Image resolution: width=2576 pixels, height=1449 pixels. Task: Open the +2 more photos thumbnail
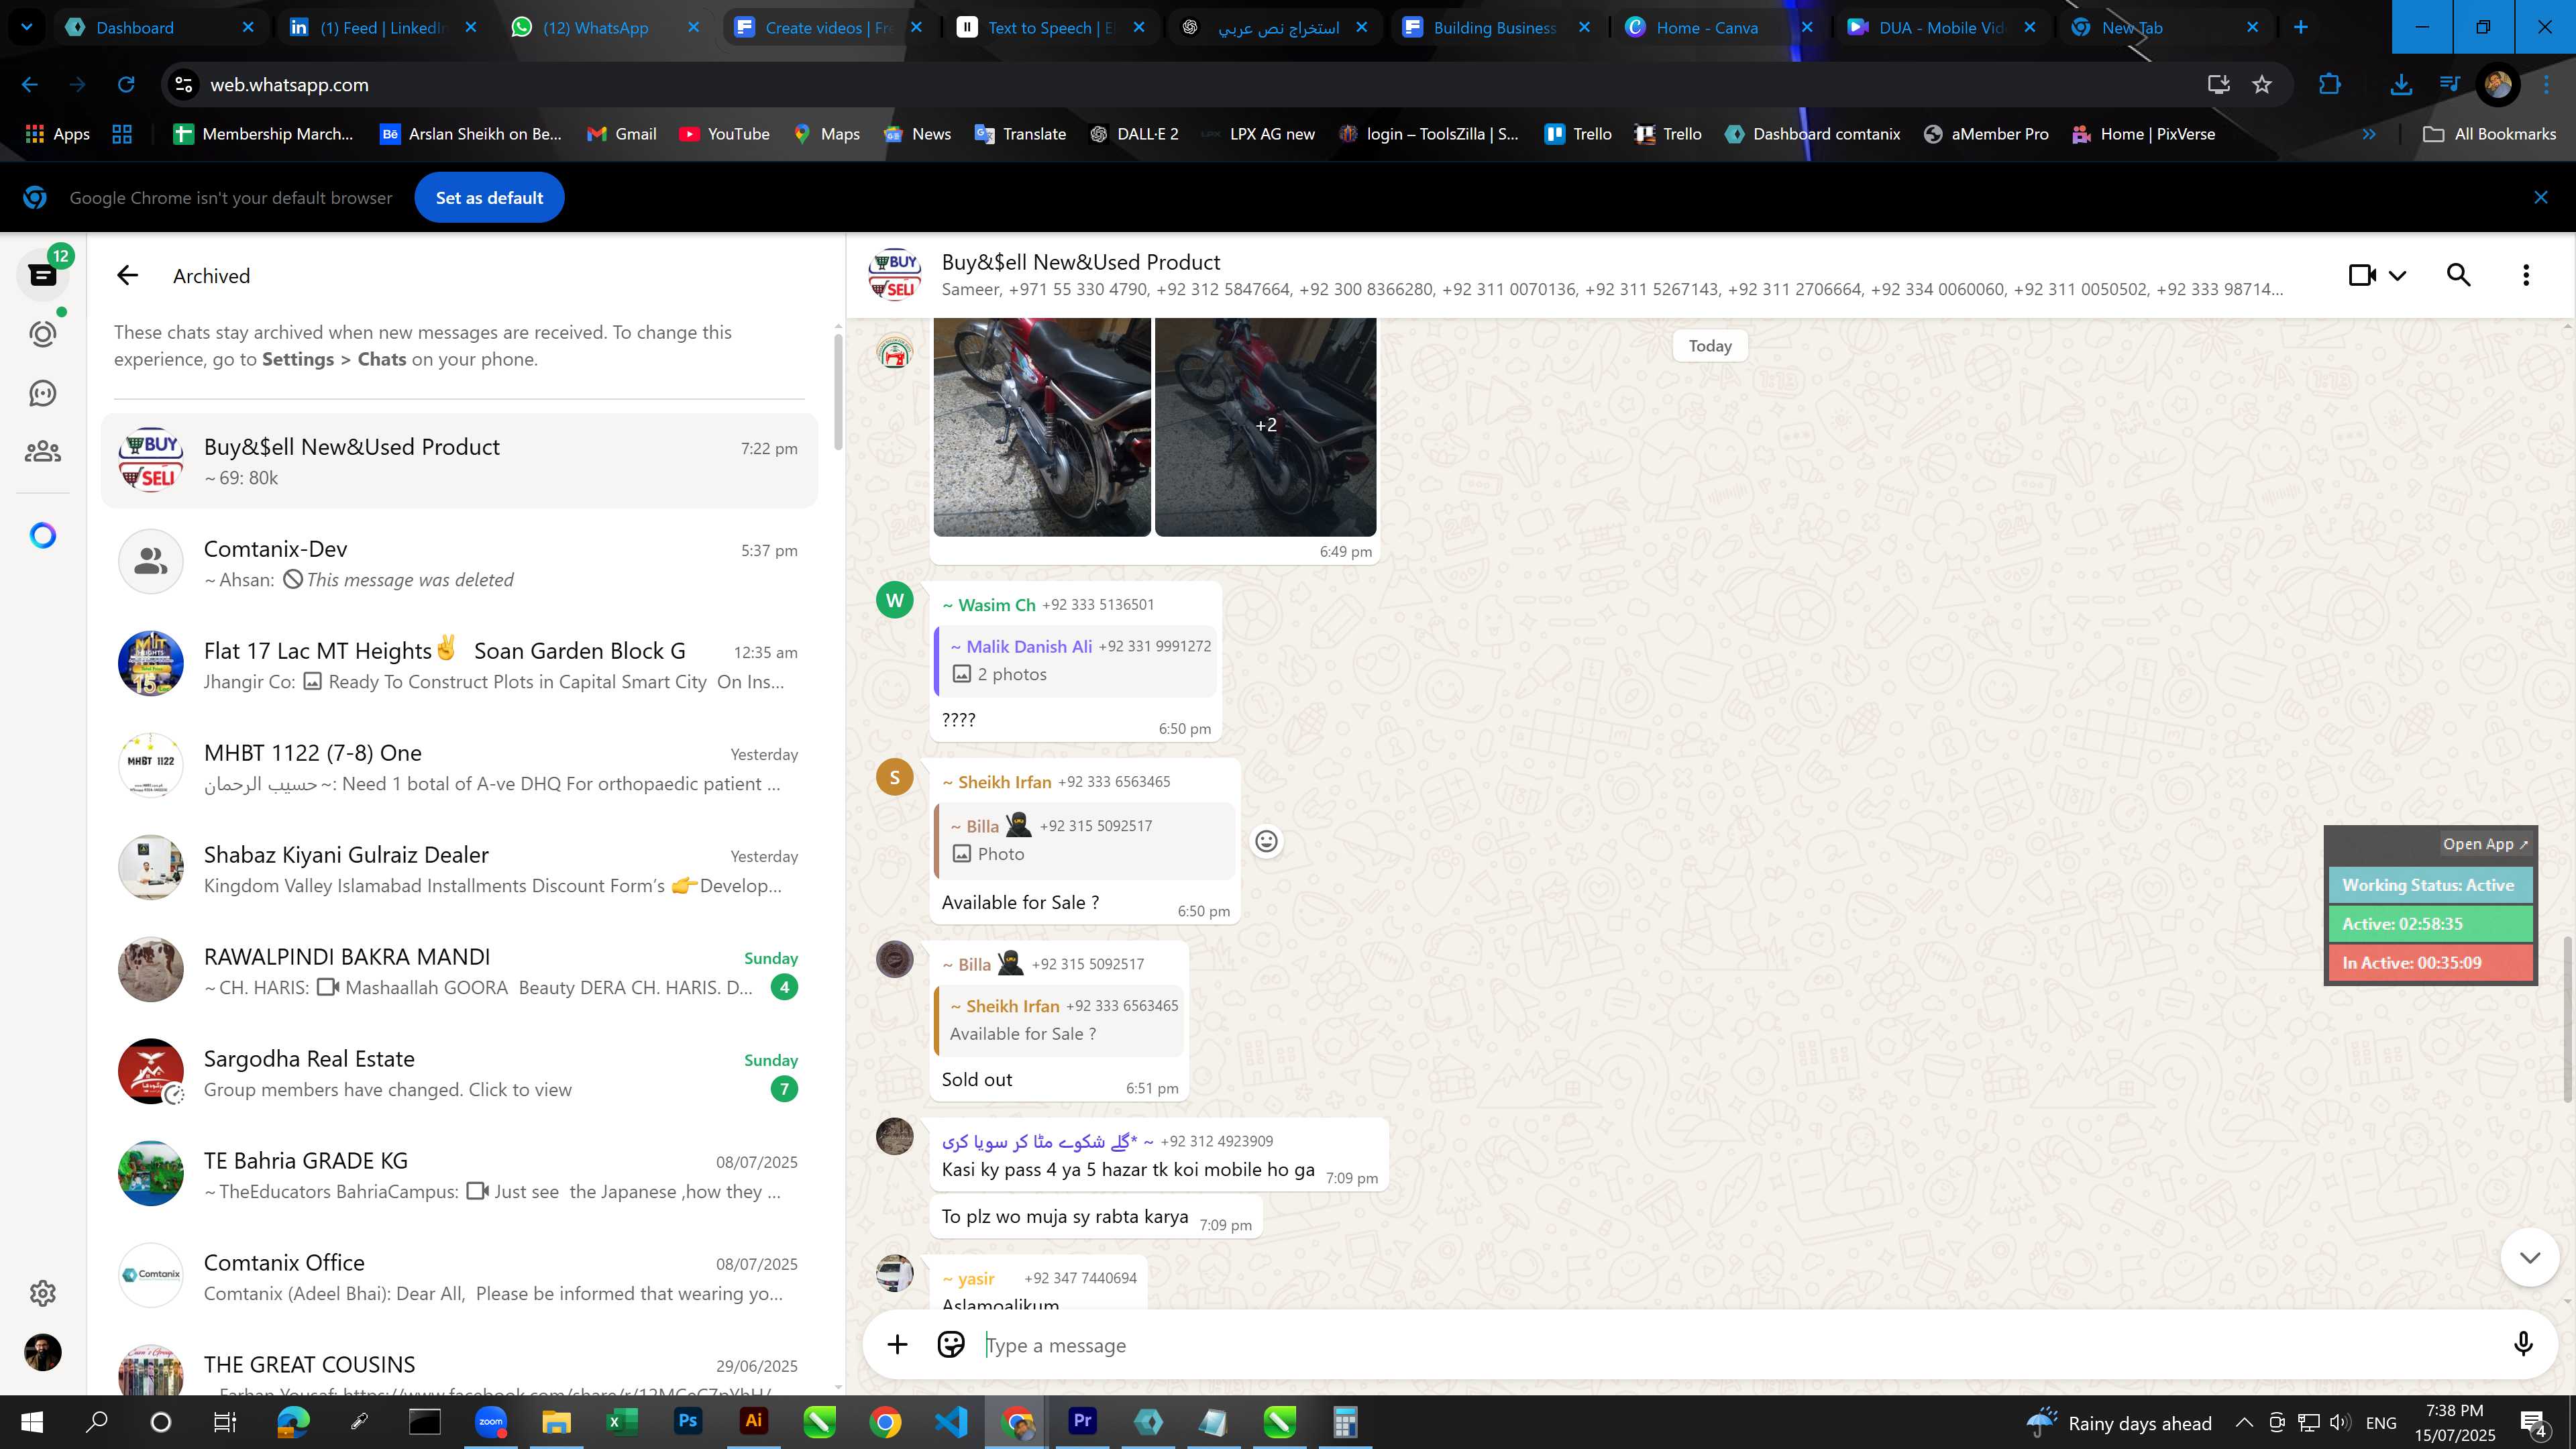[1266, 426]
